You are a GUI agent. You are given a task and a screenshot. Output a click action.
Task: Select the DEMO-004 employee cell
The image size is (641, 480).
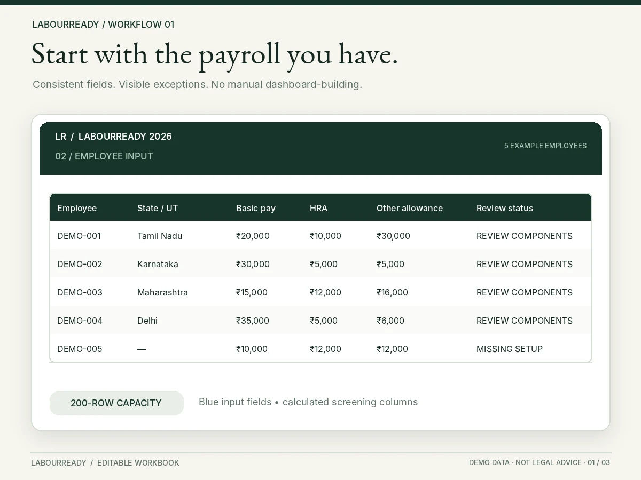pyautogui.click(x=80, y=321)
